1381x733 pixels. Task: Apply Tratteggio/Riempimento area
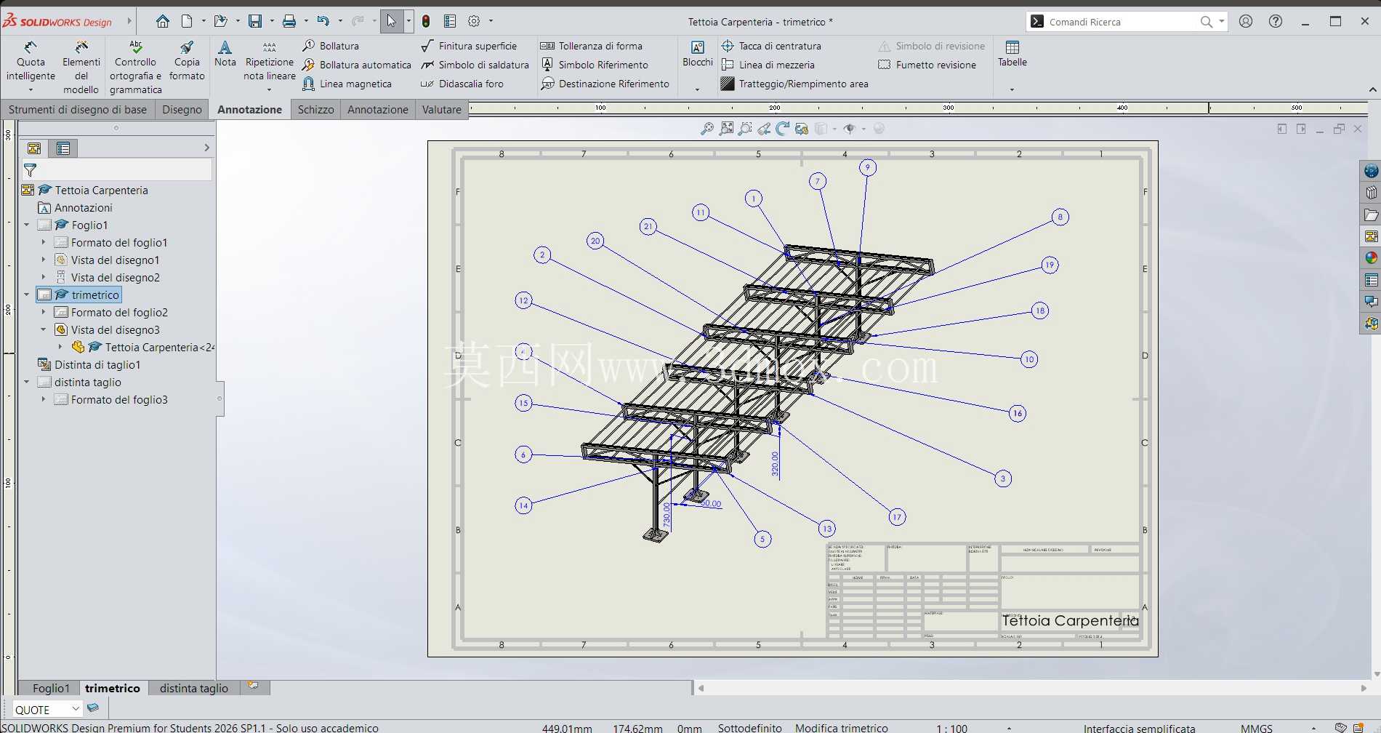click(794, 84)
